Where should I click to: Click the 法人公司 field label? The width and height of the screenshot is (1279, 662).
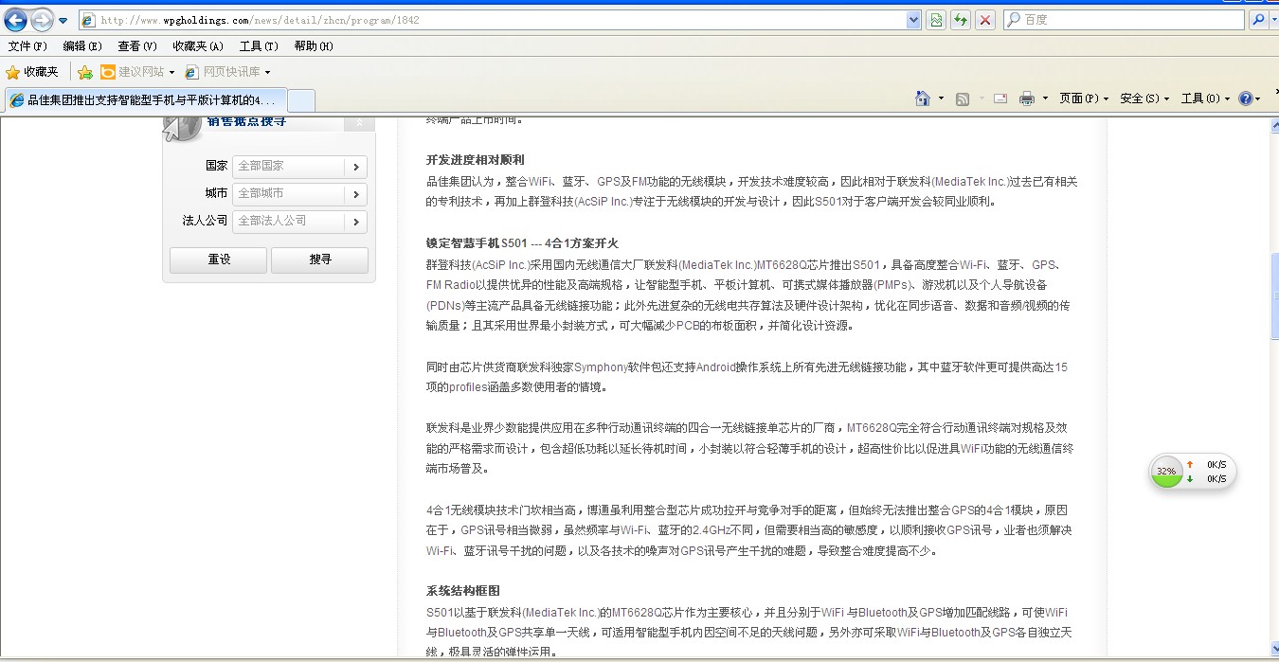tap(206, 221)
